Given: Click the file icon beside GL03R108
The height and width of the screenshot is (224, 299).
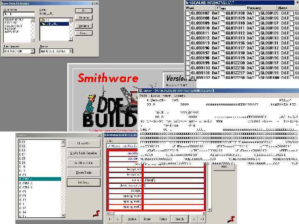Looking at the screenshot, I should tap(223, 13).
